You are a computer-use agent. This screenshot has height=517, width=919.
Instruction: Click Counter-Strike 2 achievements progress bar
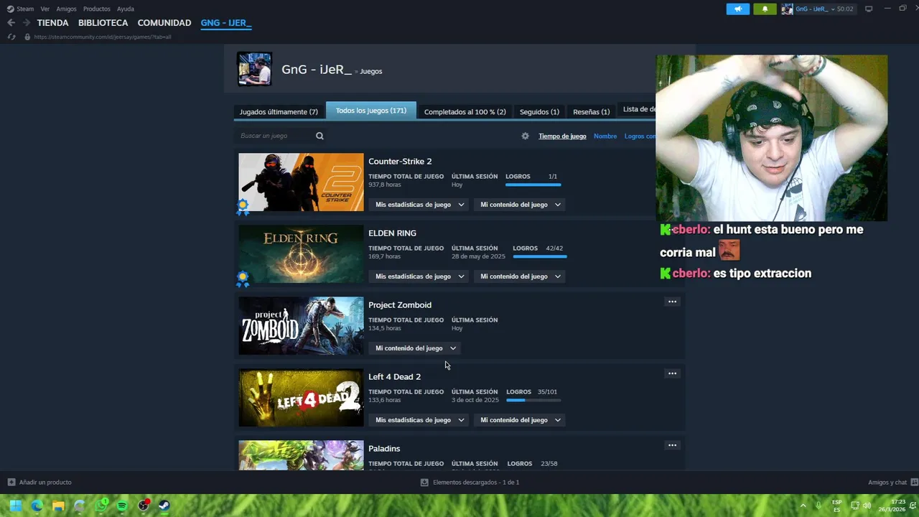(533, 185)
